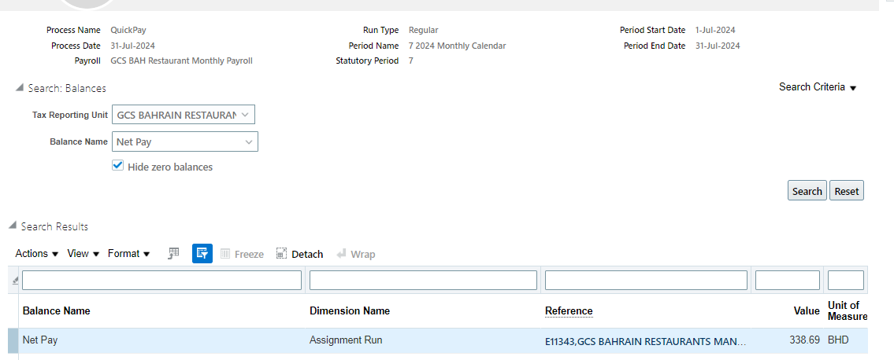Toggle the Query By Example filter icon
894x360 pixels.
202,254
